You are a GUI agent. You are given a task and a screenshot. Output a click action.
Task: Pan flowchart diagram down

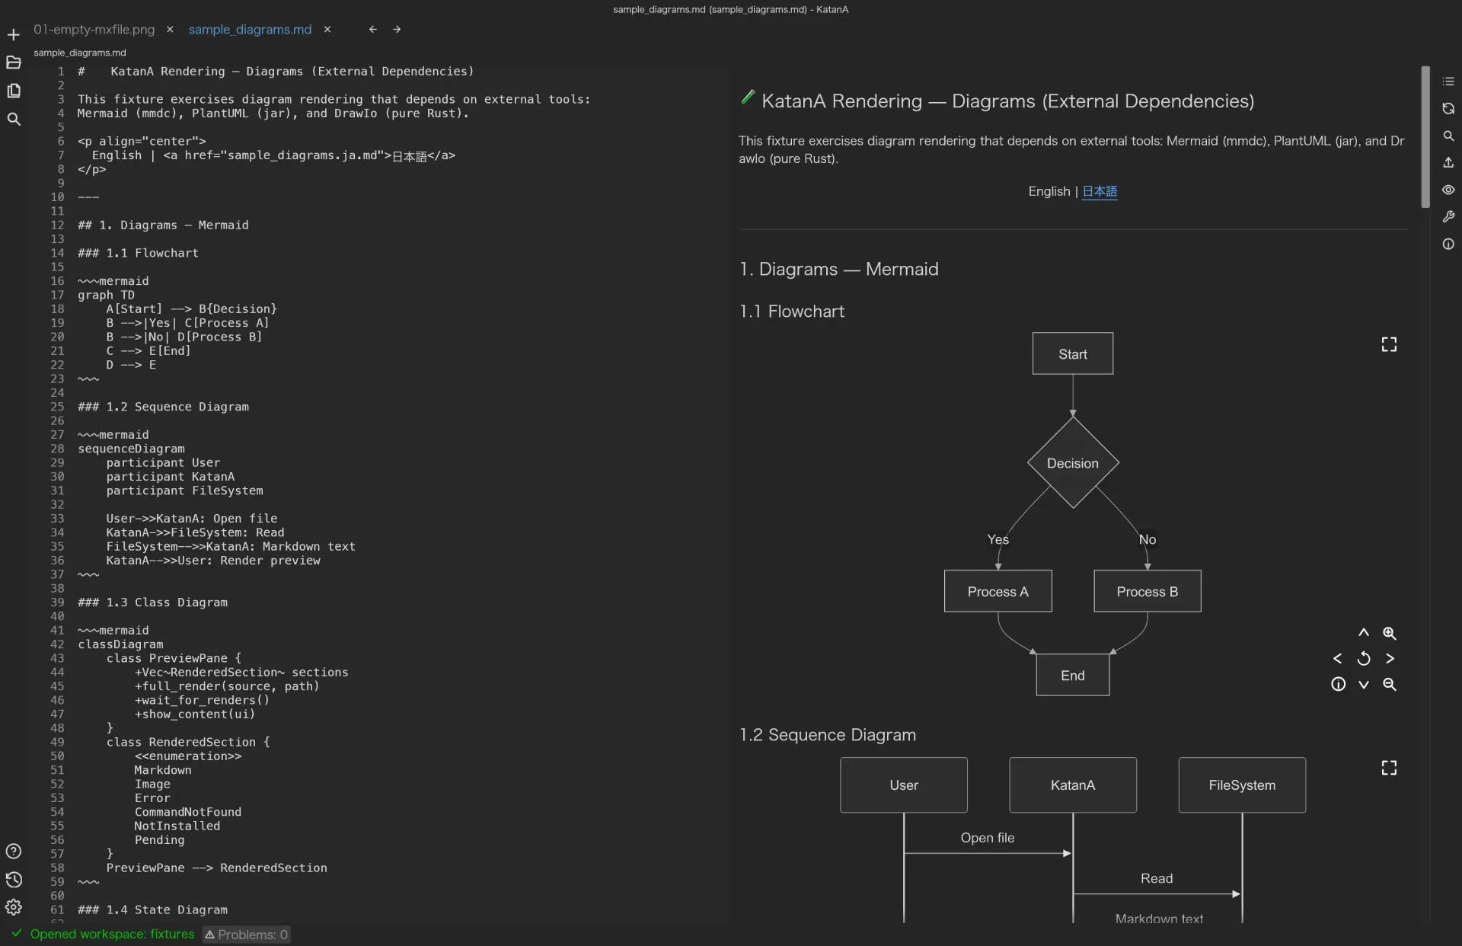coord(1364,684)
